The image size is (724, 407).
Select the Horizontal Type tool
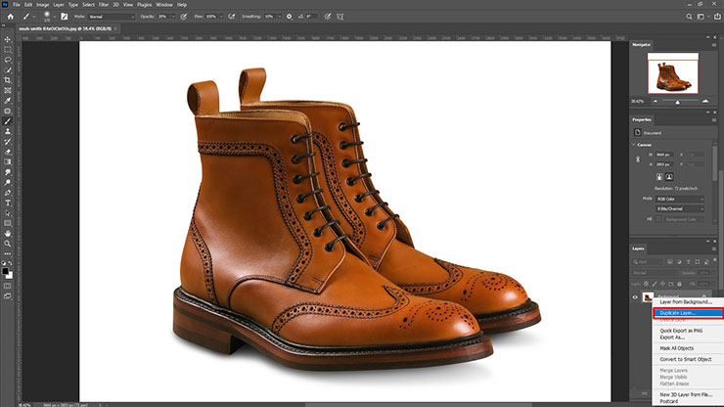click(8, 203)
